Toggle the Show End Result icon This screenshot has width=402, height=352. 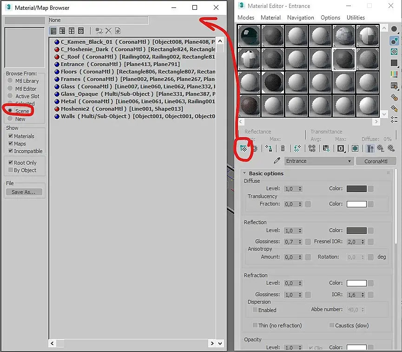click(x=370, y=148)
